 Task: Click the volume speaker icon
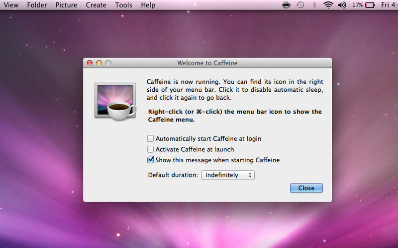pos(342,5)
